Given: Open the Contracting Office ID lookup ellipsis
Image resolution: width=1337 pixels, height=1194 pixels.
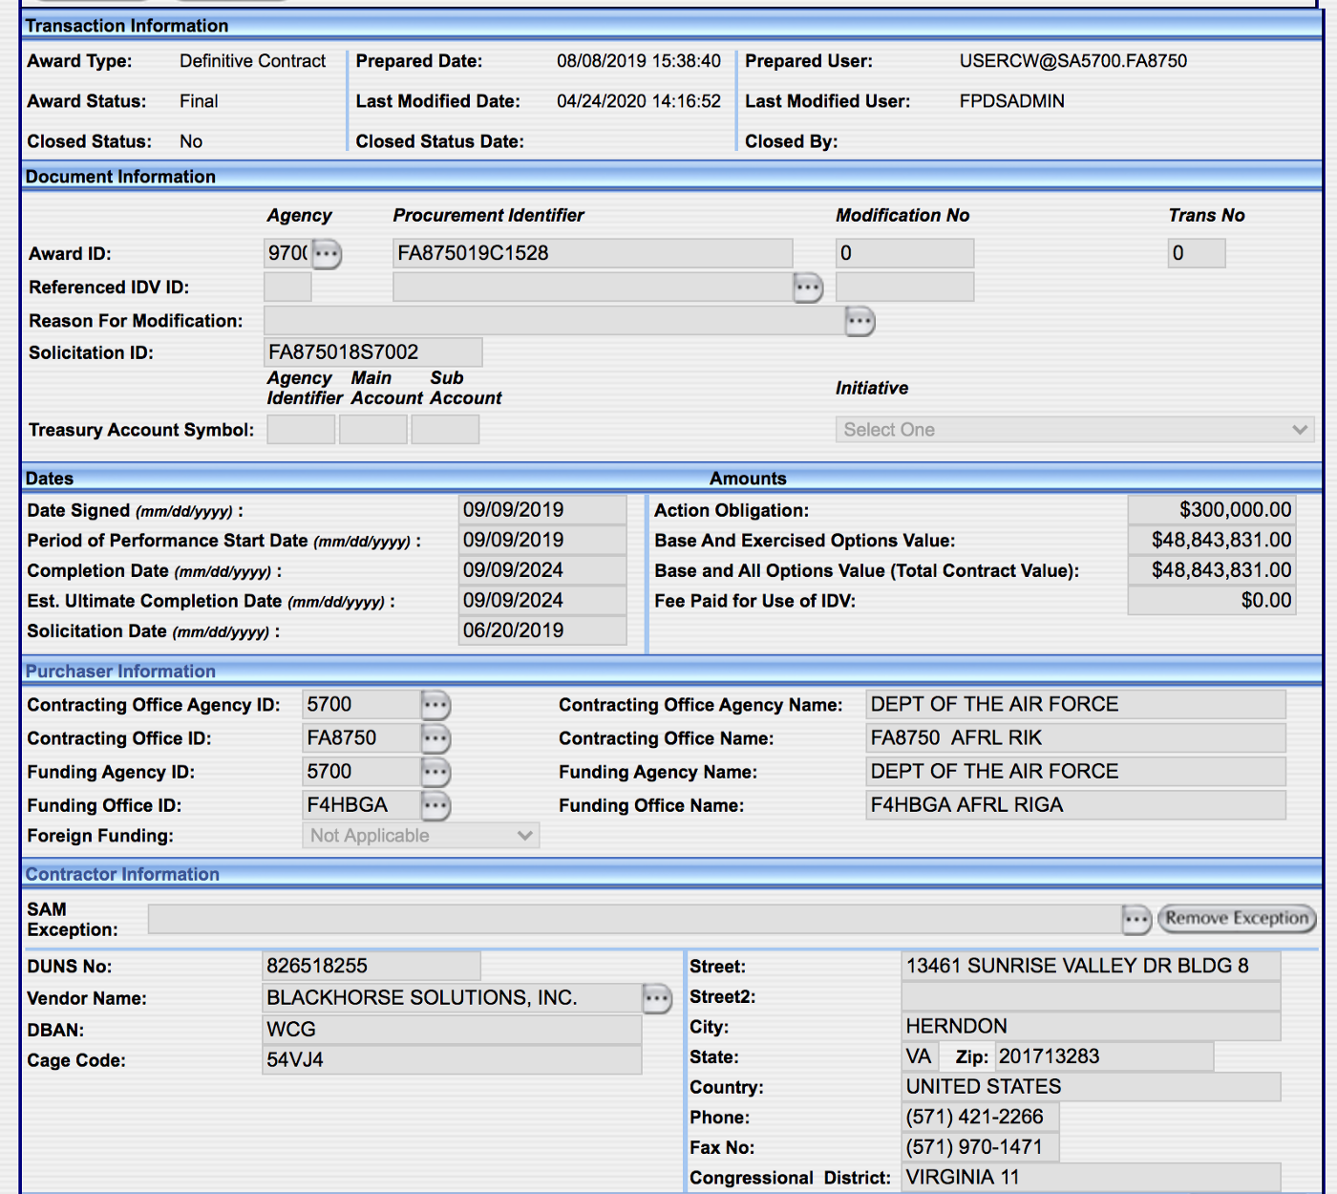Looking at the screenshot, I should point(435,739).
